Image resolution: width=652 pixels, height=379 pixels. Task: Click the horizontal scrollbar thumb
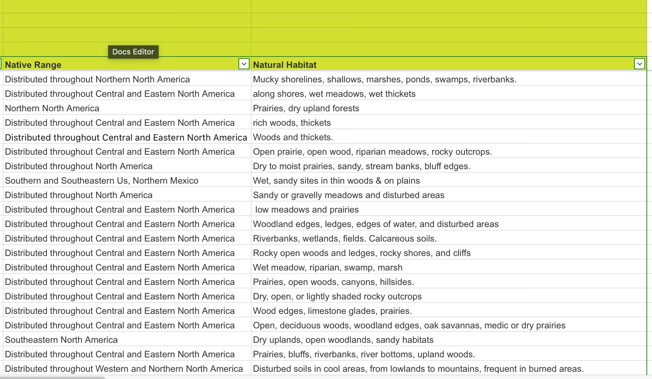click(52, 378)
